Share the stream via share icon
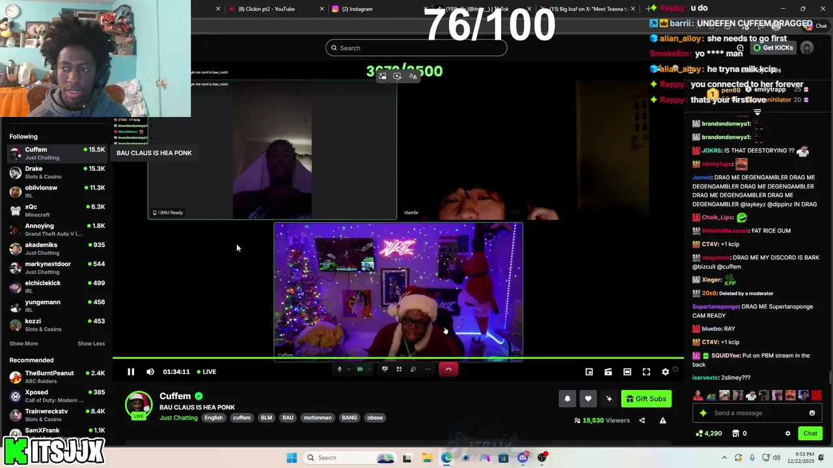 642,421
